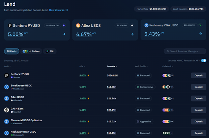Click Steakhouse USDC row token icon
Screen dimensions: 209x138
[x=6, y=87]
